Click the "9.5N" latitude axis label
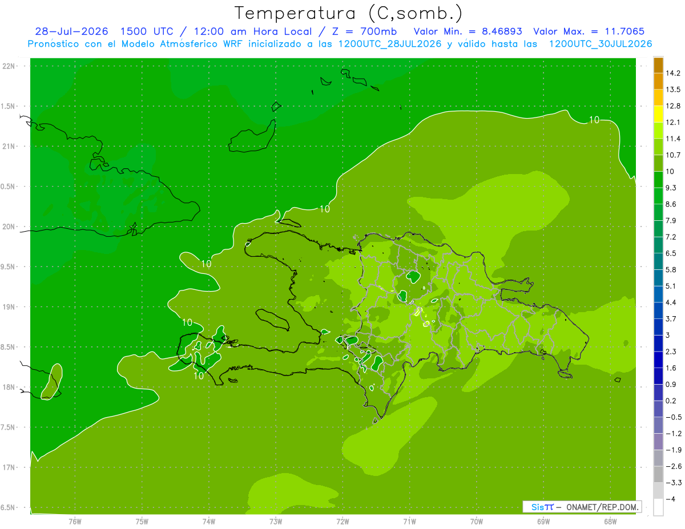The image size is (685, 529). click(x=8, y=266)
